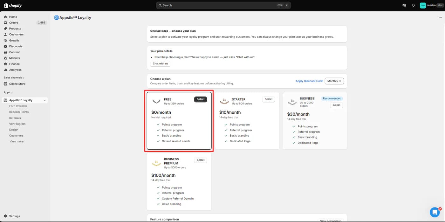Open the store sidekick icon beside the bell
This screenshot has height=222, width=445.
pos(404,5)
